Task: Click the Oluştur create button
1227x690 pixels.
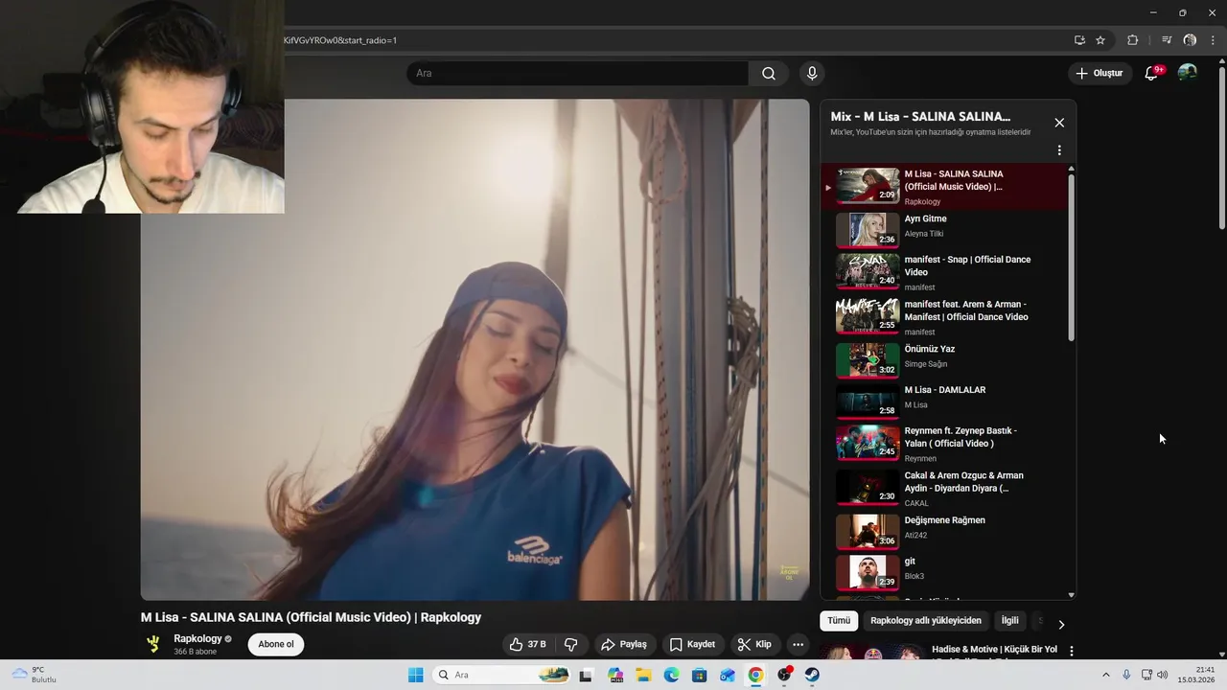Action: (1100, 73)
